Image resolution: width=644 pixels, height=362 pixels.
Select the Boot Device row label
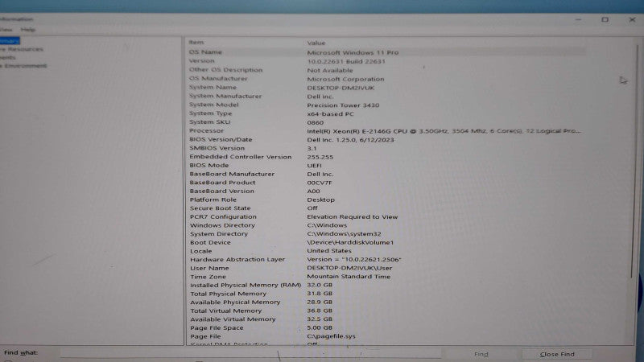pos(210,242)
